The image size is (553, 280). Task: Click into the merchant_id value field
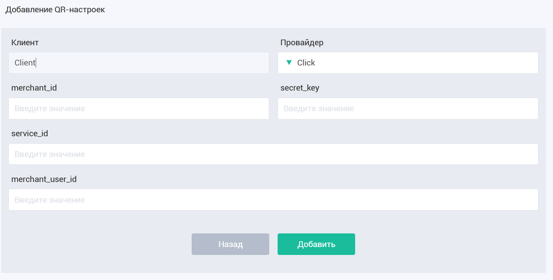139,109
